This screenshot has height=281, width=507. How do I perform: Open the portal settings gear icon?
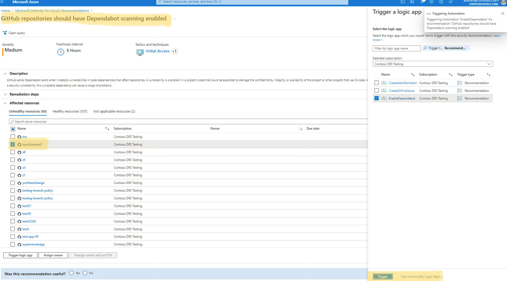click(x=432, y=2)
